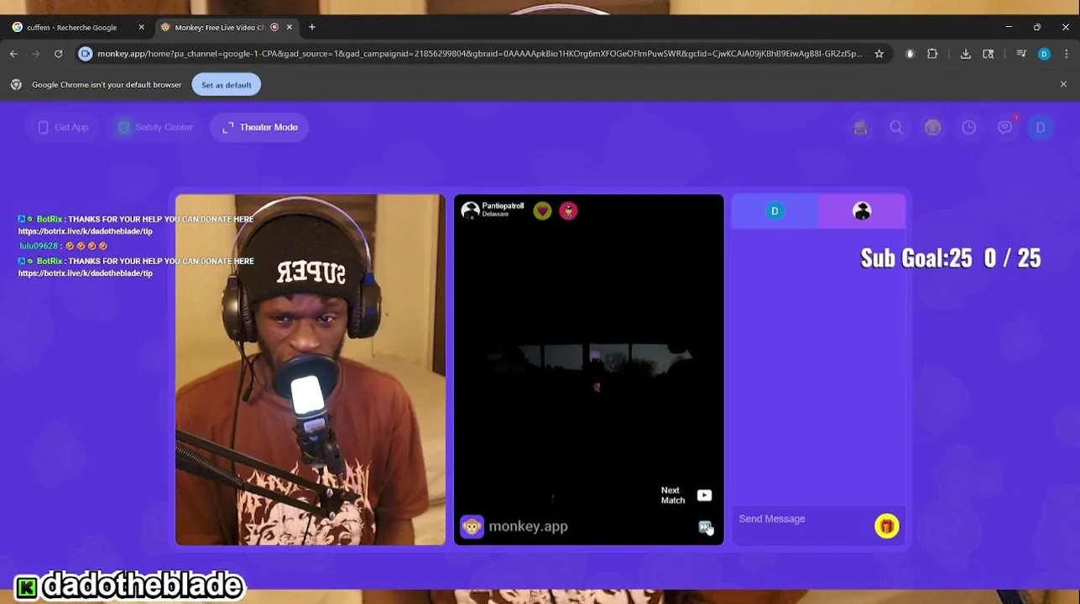Viewport: 1080px width, 604px height.
Task: Open the Monkey search magnifier icon
Action: click(x=896, y=128)
